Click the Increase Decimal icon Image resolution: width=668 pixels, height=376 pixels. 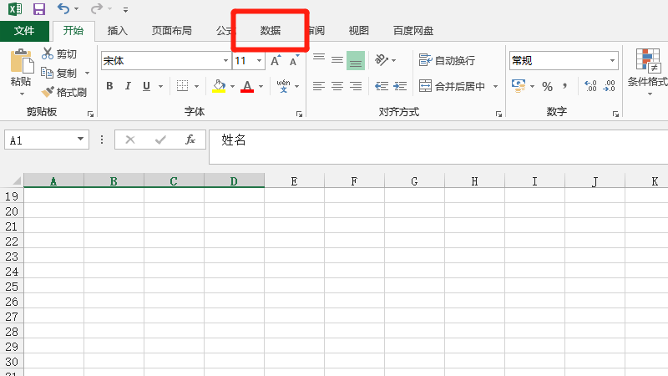[x=590, y=86]
